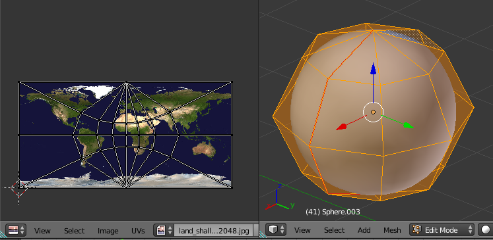Click the land_shall...2048.jpg image name field
Viewport: 493px width, 240px height.
click(x=214, y=231)
